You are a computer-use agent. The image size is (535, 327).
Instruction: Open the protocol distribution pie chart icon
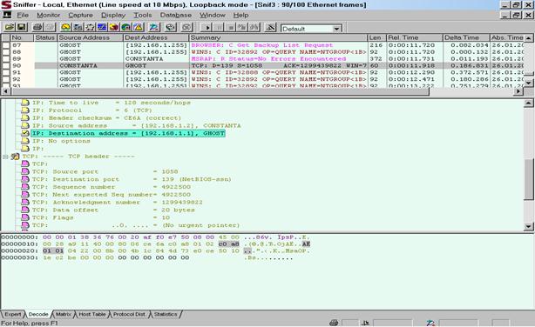114,27
